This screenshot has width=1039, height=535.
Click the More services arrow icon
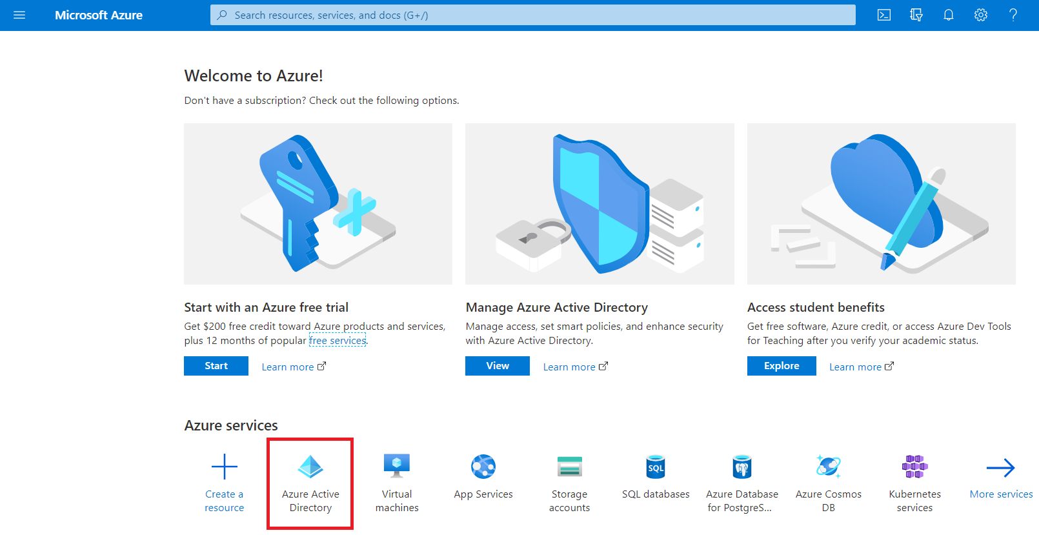pyautogui.click(x=1001, y=467)
